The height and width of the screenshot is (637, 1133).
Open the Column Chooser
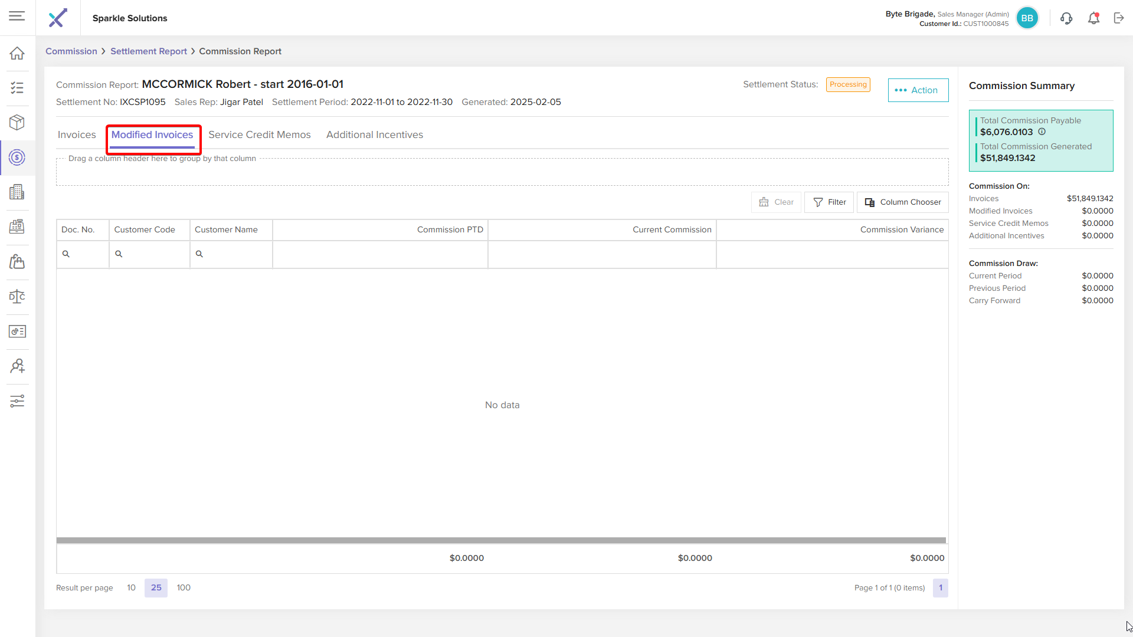click(x=902, y=202)
